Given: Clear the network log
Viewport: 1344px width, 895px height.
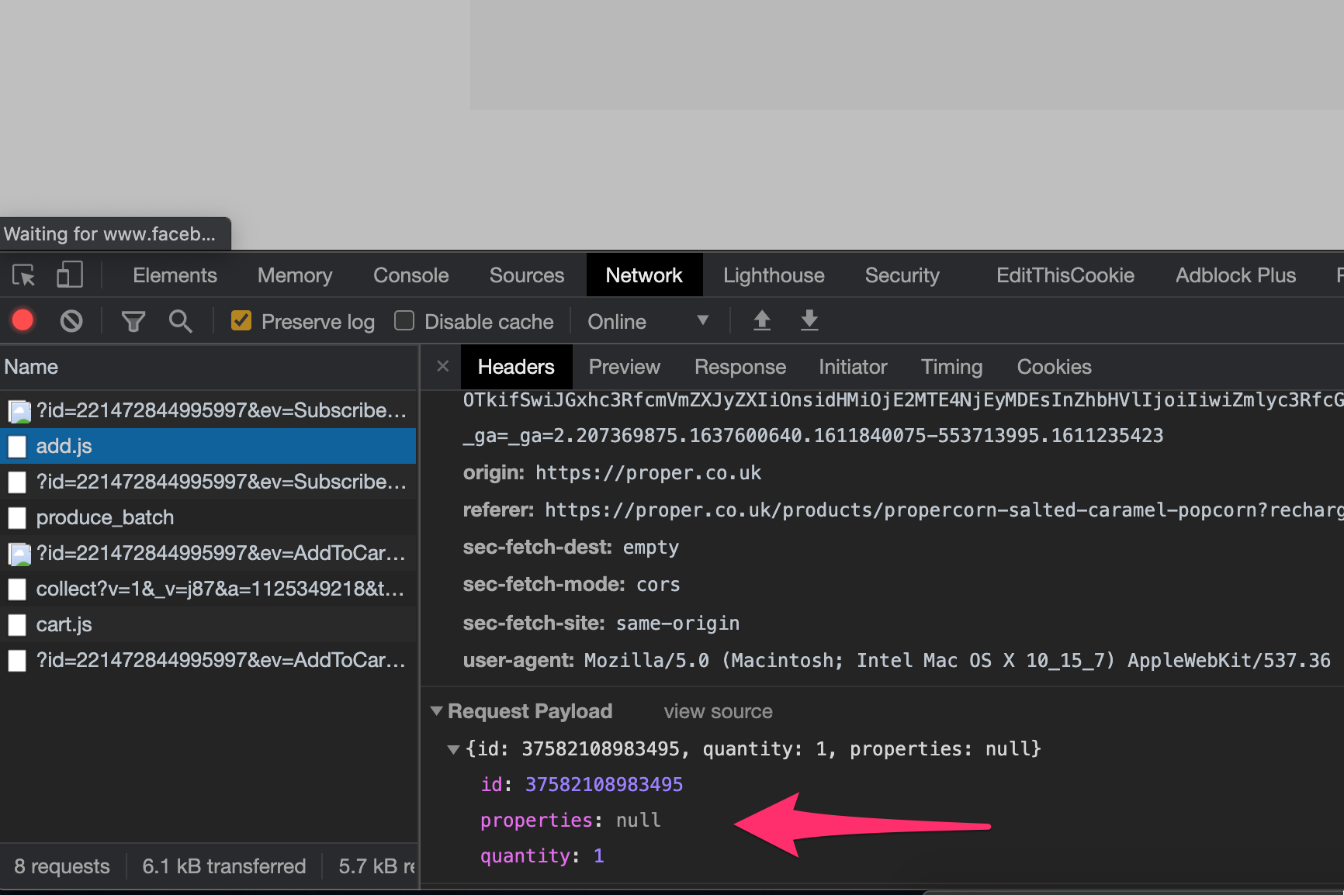Looking at the screenshot, I should 71,321.
